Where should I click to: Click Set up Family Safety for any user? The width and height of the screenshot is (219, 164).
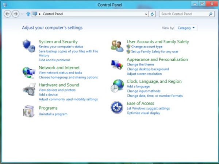pos(155,52)
